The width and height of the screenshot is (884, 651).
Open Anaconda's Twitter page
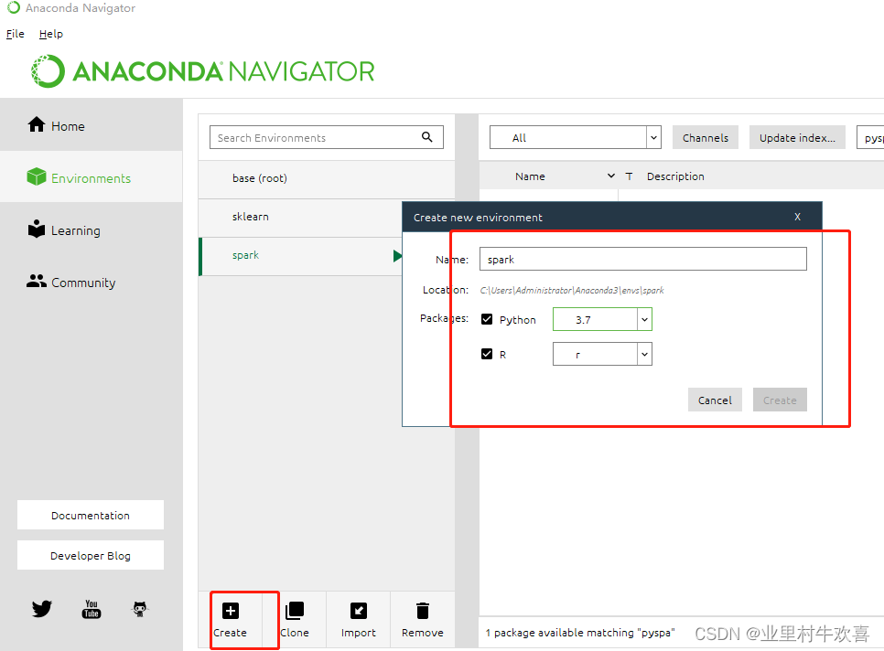tap(41, 608)
